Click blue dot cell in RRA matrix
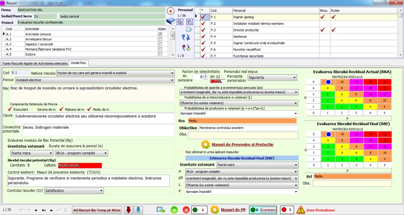Screen dimensions: 404x215 click(328, 82)
